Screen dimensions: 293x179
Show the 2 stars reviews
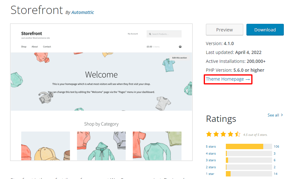pyautogui.click(x=211, y=167)
